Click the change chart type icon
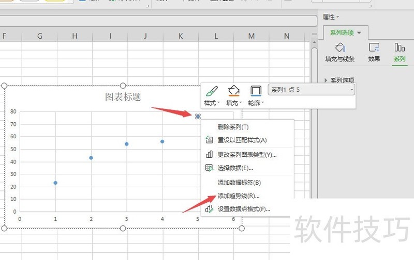Screen dimensions: 414x260 [209, 154]
